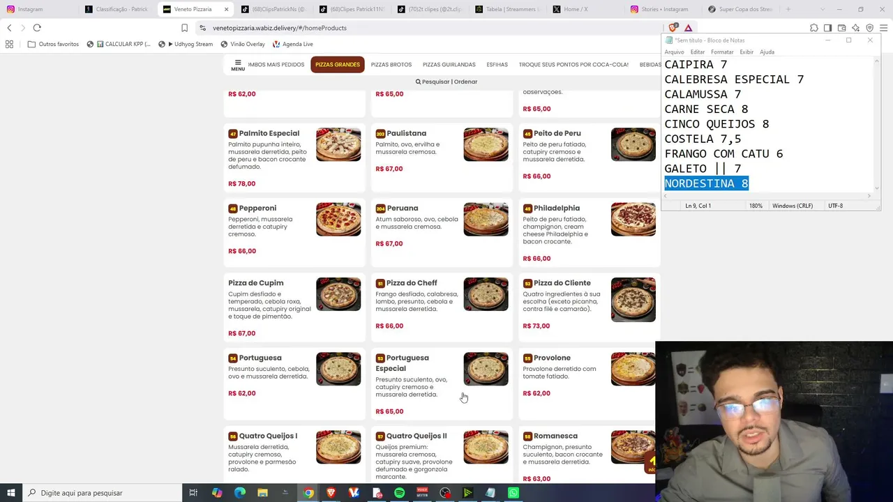
Task: Click the highlighted NORDESTINA 8 line in Notepad
Action: point(706,183)
